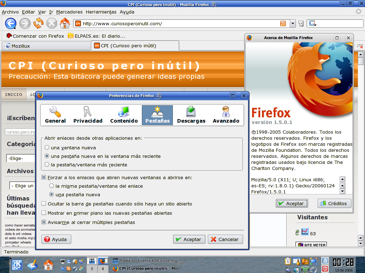Select 'la misma pestaña/ventana del enlace' option
Viewport: 365px width, 273px height.
[51, 186]
